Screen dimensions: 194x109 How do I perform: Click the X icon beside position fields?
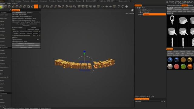39,31
